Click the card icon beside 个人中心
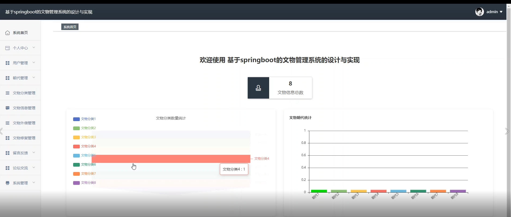Viewport: 511px width, 217px height. (x=7, y=48)
